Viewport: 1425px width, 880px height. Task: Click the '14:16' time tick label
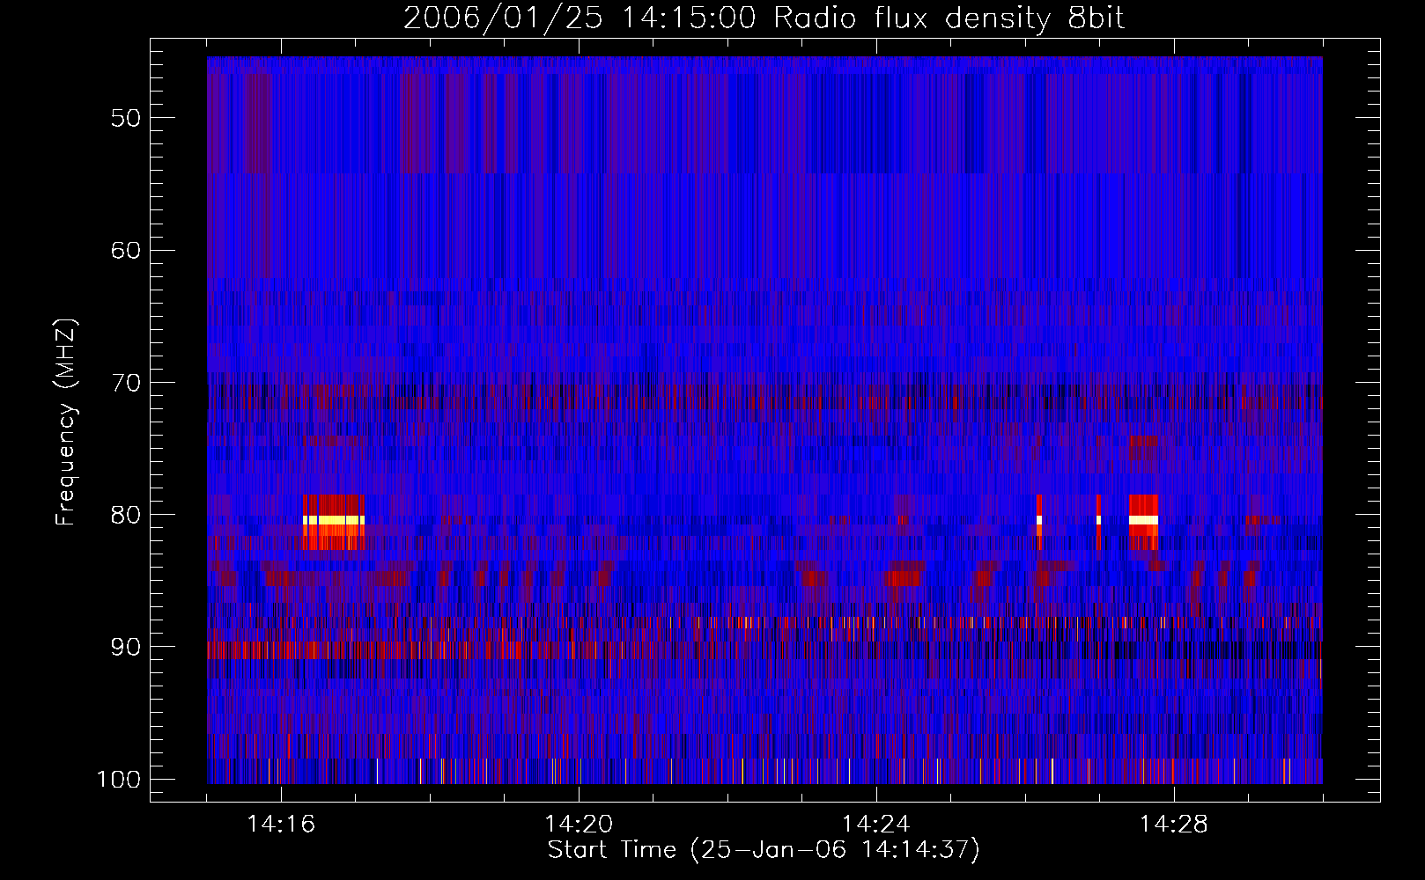click(281, 825)
